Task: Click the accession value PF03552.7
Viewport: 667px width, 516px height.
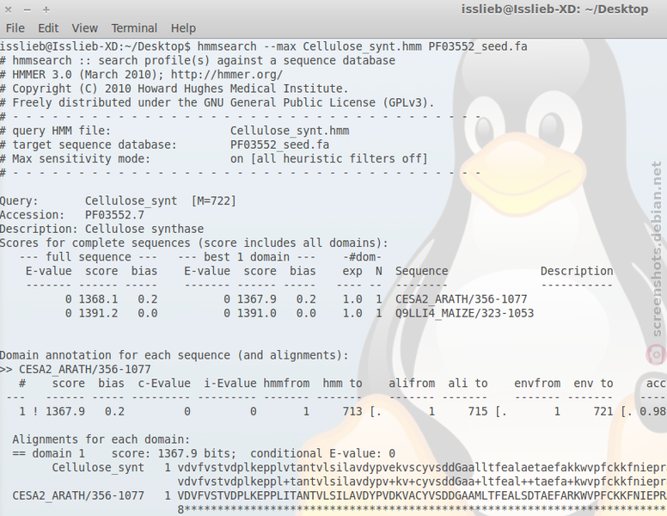Action: pos(114,215)
